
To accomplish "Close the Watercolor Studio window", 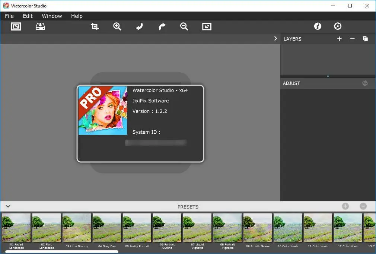I will [367, 6].
